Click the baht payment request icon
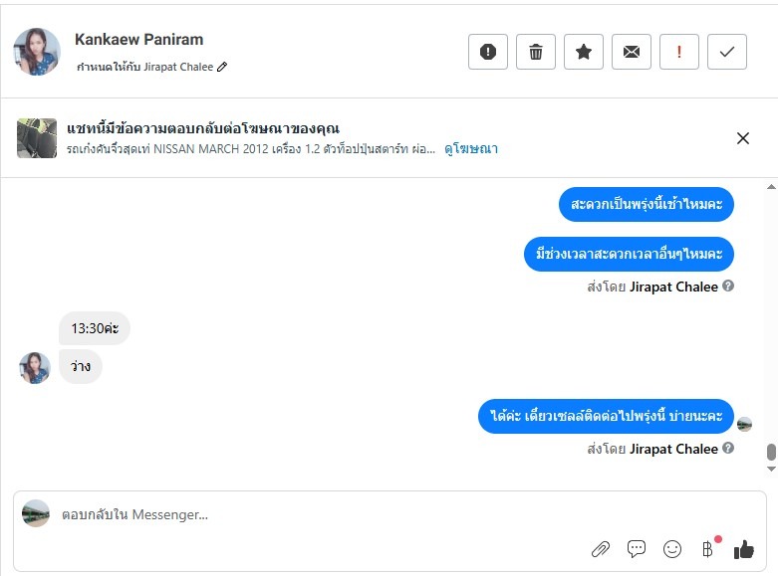The width and height of the screenshot is (778, 576). 707,548
